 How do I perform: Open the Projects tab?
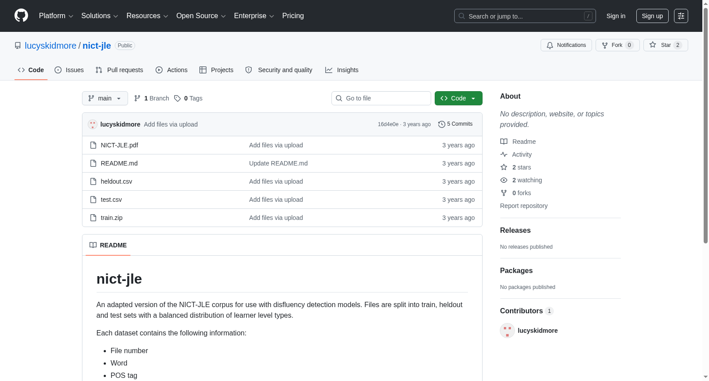[216, 70]
